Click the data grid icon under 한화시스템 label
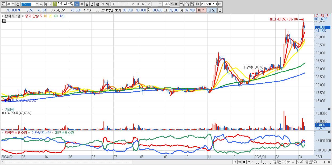The image size is (332, 165). (x=4, y=21)
